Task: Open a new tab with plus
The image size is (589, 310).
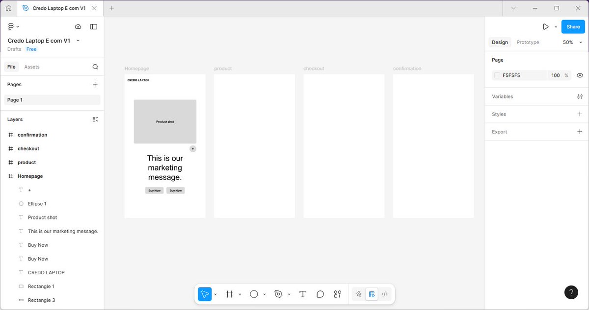Action: coord(111,8)
